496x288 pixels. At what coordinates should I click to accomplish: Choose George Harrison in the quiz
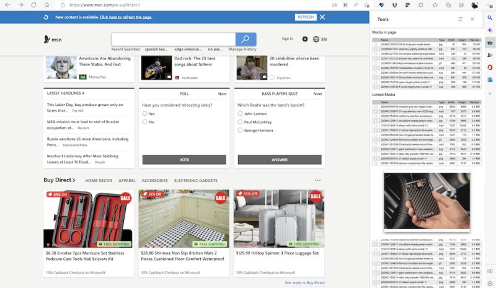(x=240, y=130)
